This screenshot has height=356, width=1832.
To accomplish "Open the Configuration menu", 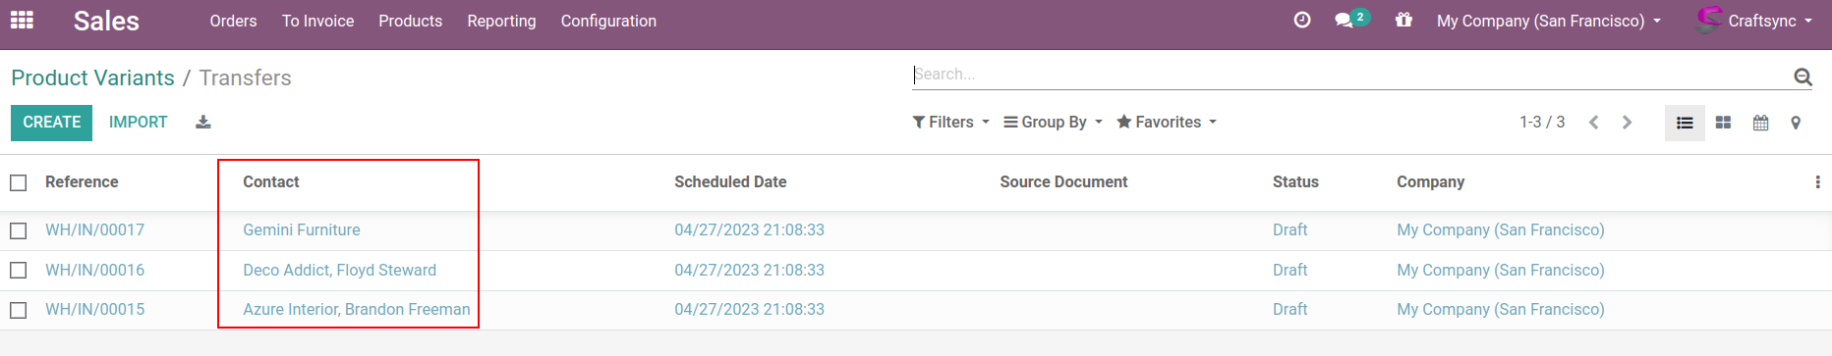I will [608, 21].
